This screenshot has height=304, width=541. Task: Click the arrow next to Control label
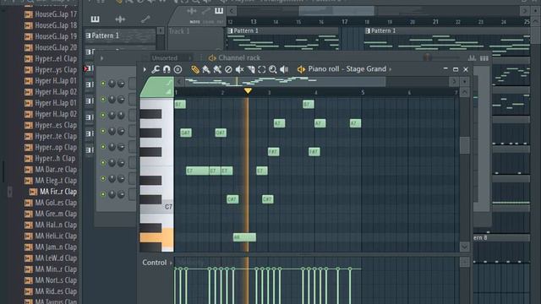[171, 263]
